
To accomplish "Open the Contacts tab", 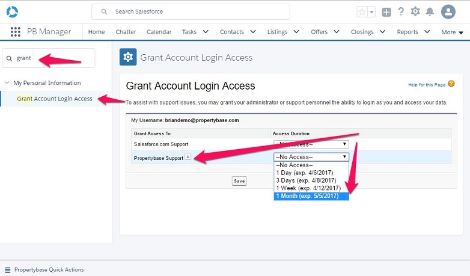I will [x=232, y=32].
